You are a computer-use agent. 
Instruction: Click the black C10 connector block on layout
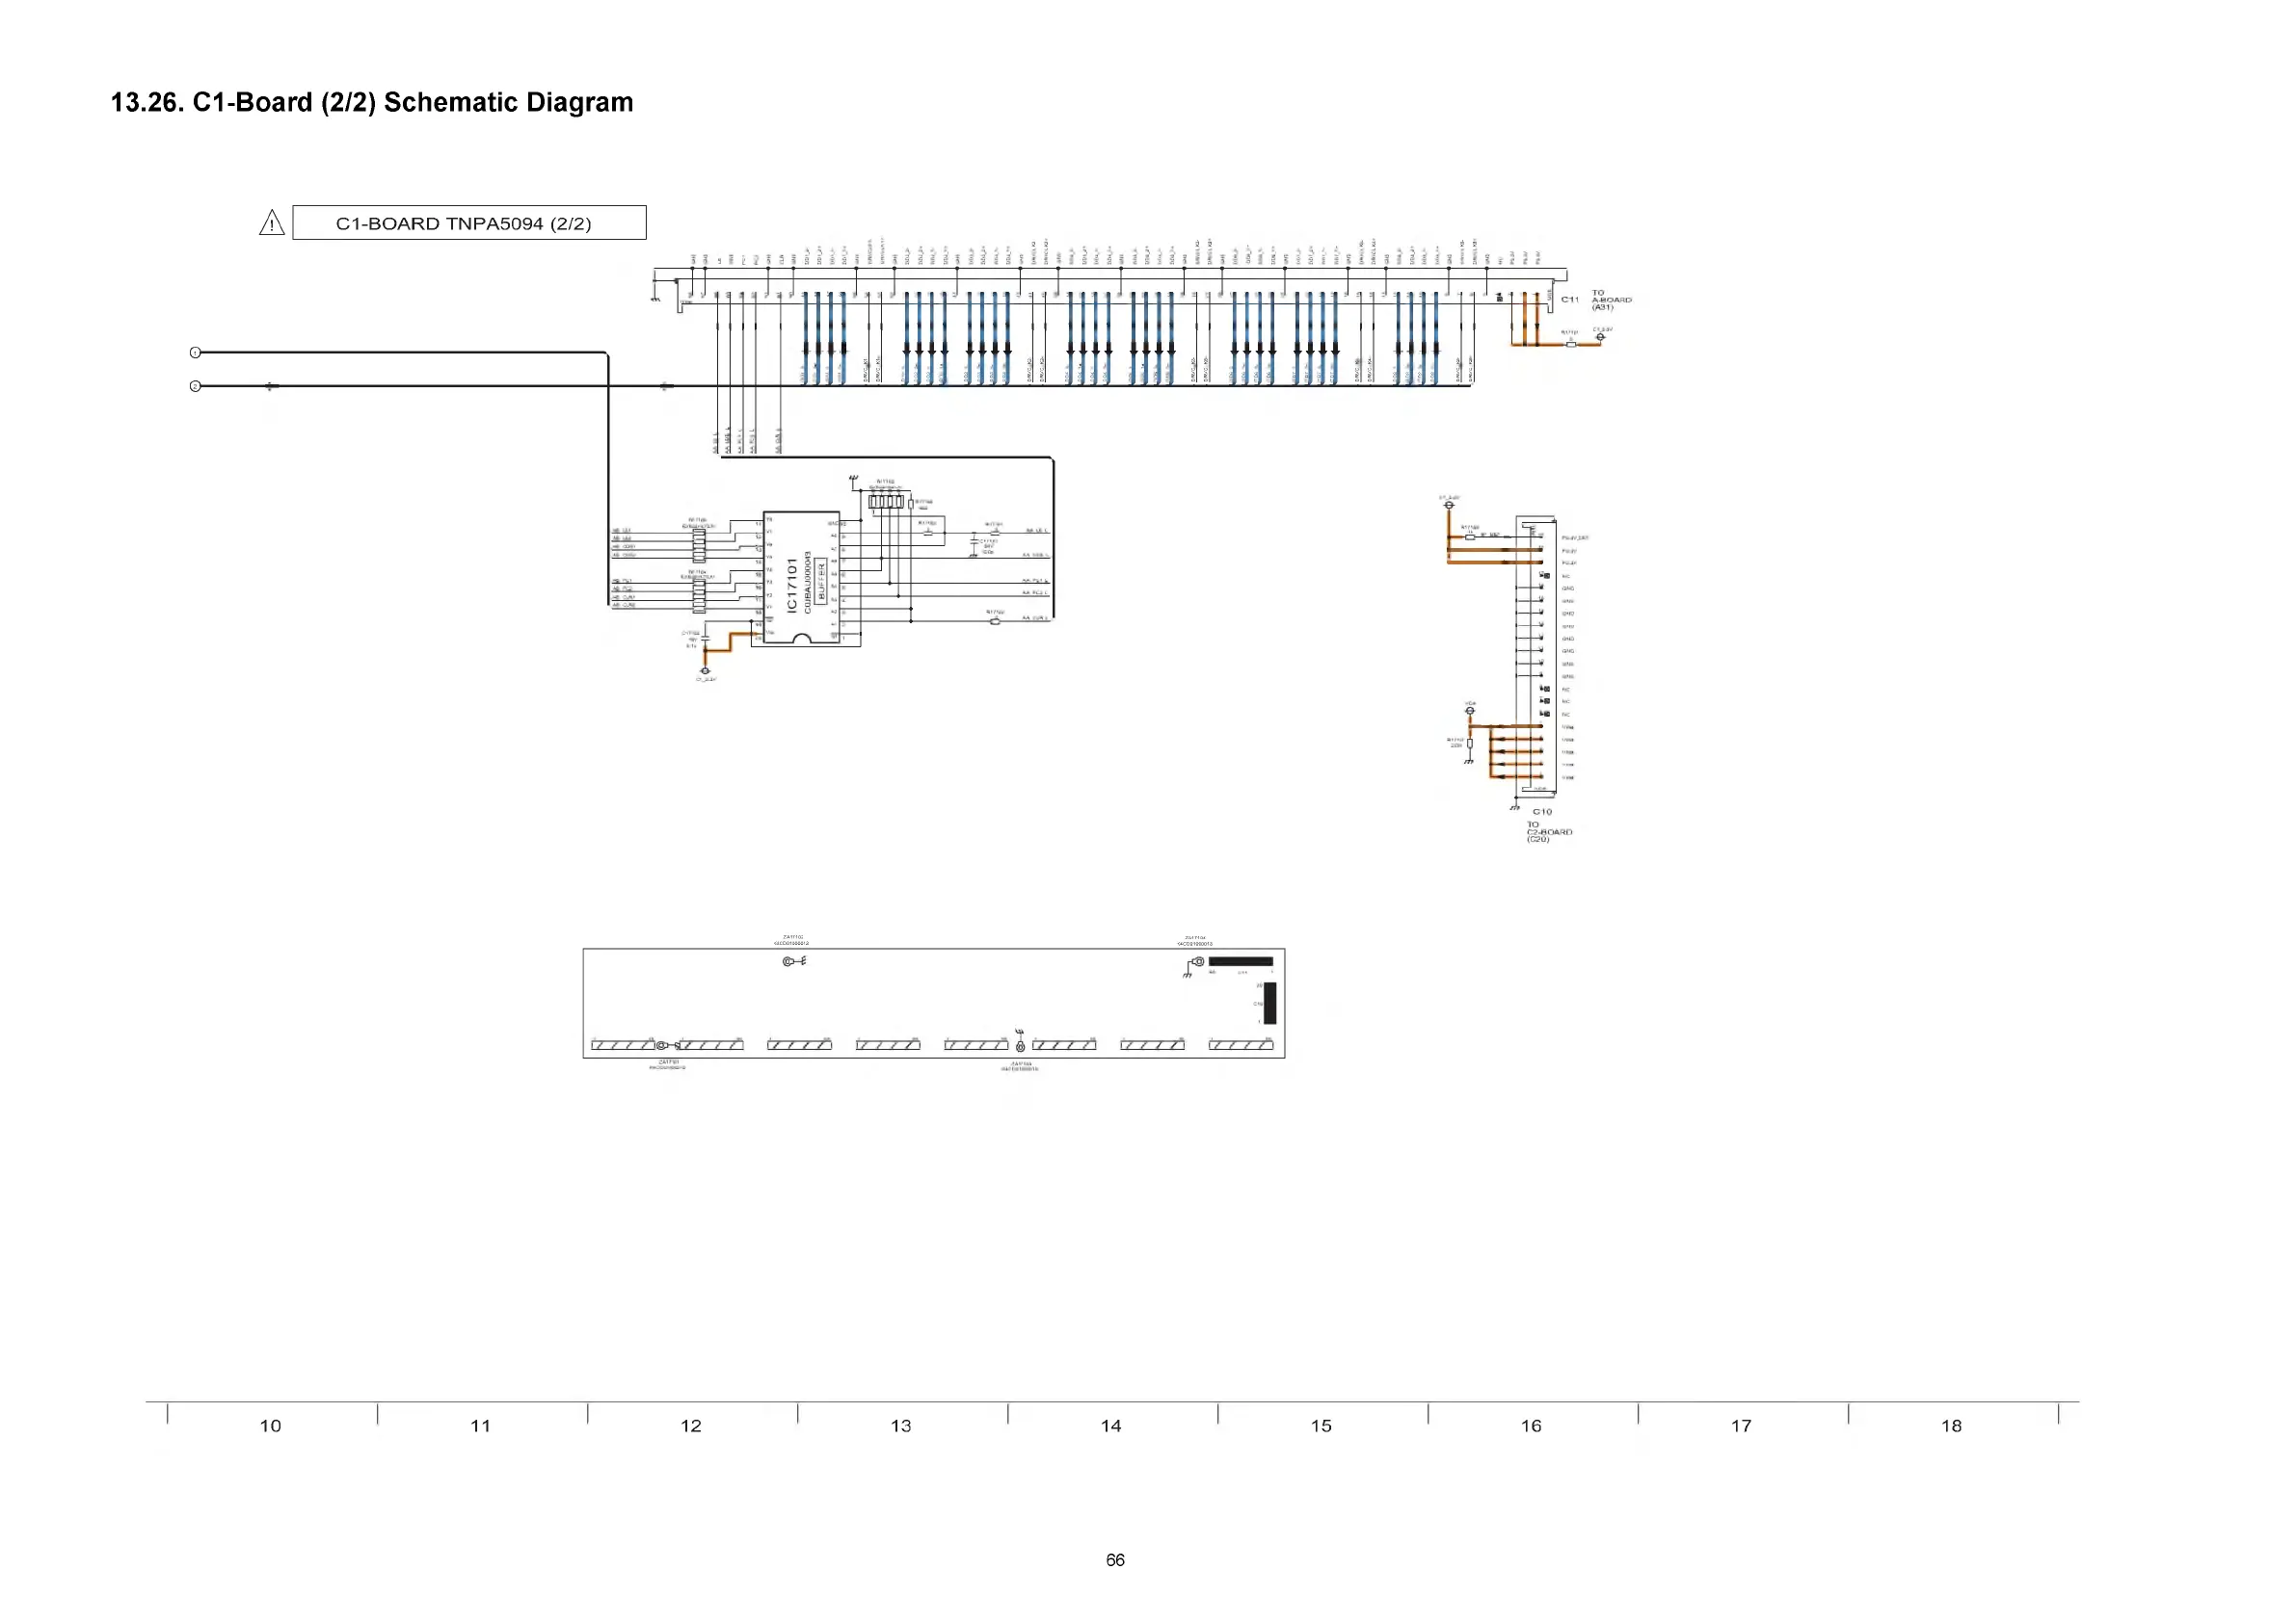1270,1004
